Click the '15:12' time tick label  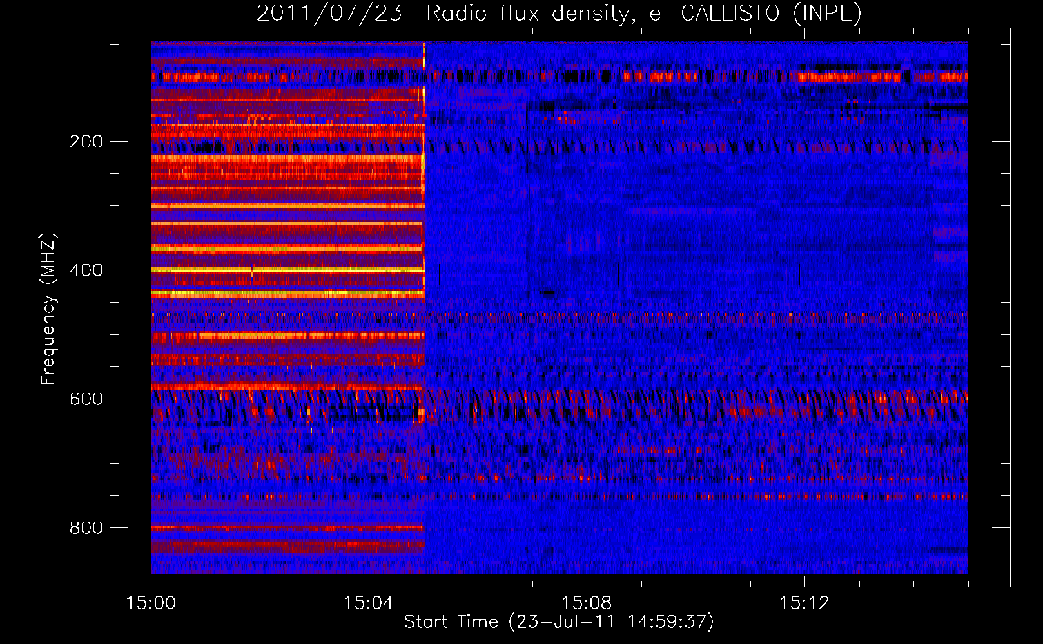coord(804,603)
